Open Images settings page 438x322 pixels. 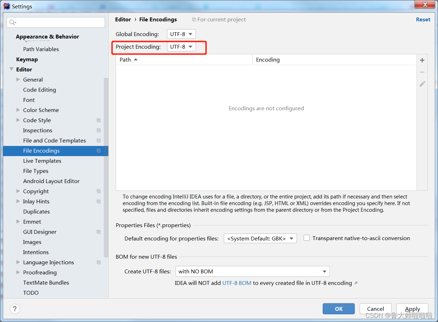click(x=32, y=242)
